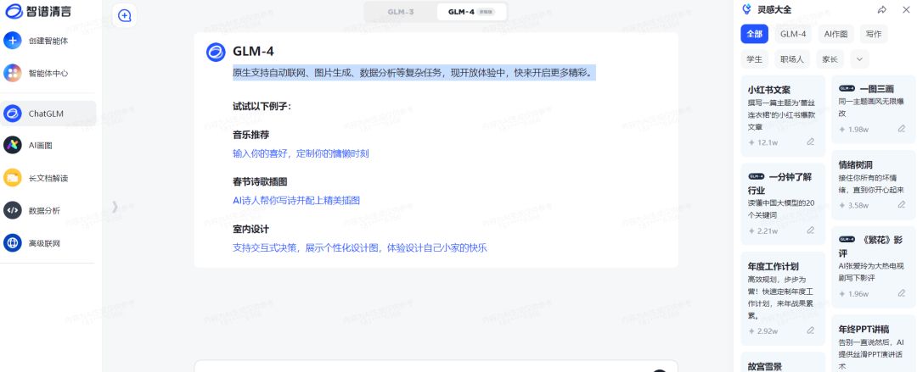
Task: Open the 年终PPT讲稿 inspiration card
Action: click(x=873, y=343)
